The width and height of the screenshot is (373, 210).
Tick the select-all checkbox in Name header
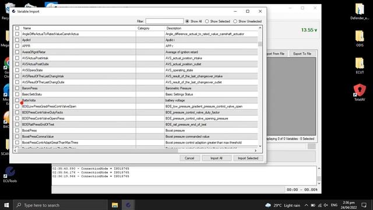click(x=17, y=28)
